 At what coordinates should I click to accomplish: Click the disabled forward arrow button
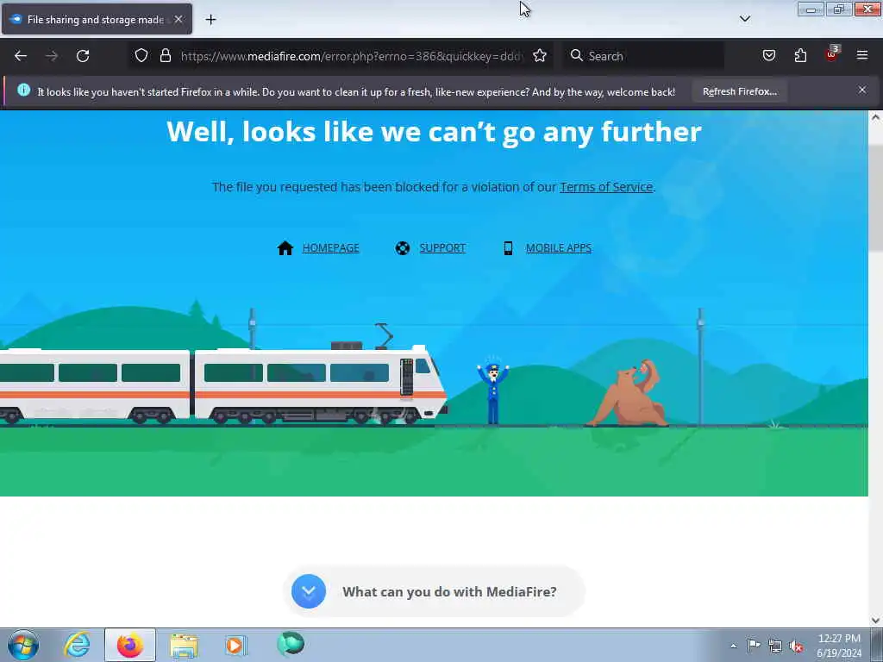click(x=52, y=56)
